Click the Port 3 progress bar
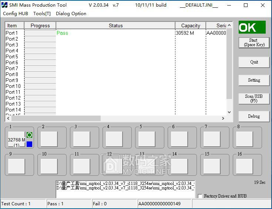The image size is (272, 209). pyautogui.click(x=40, y=45)
